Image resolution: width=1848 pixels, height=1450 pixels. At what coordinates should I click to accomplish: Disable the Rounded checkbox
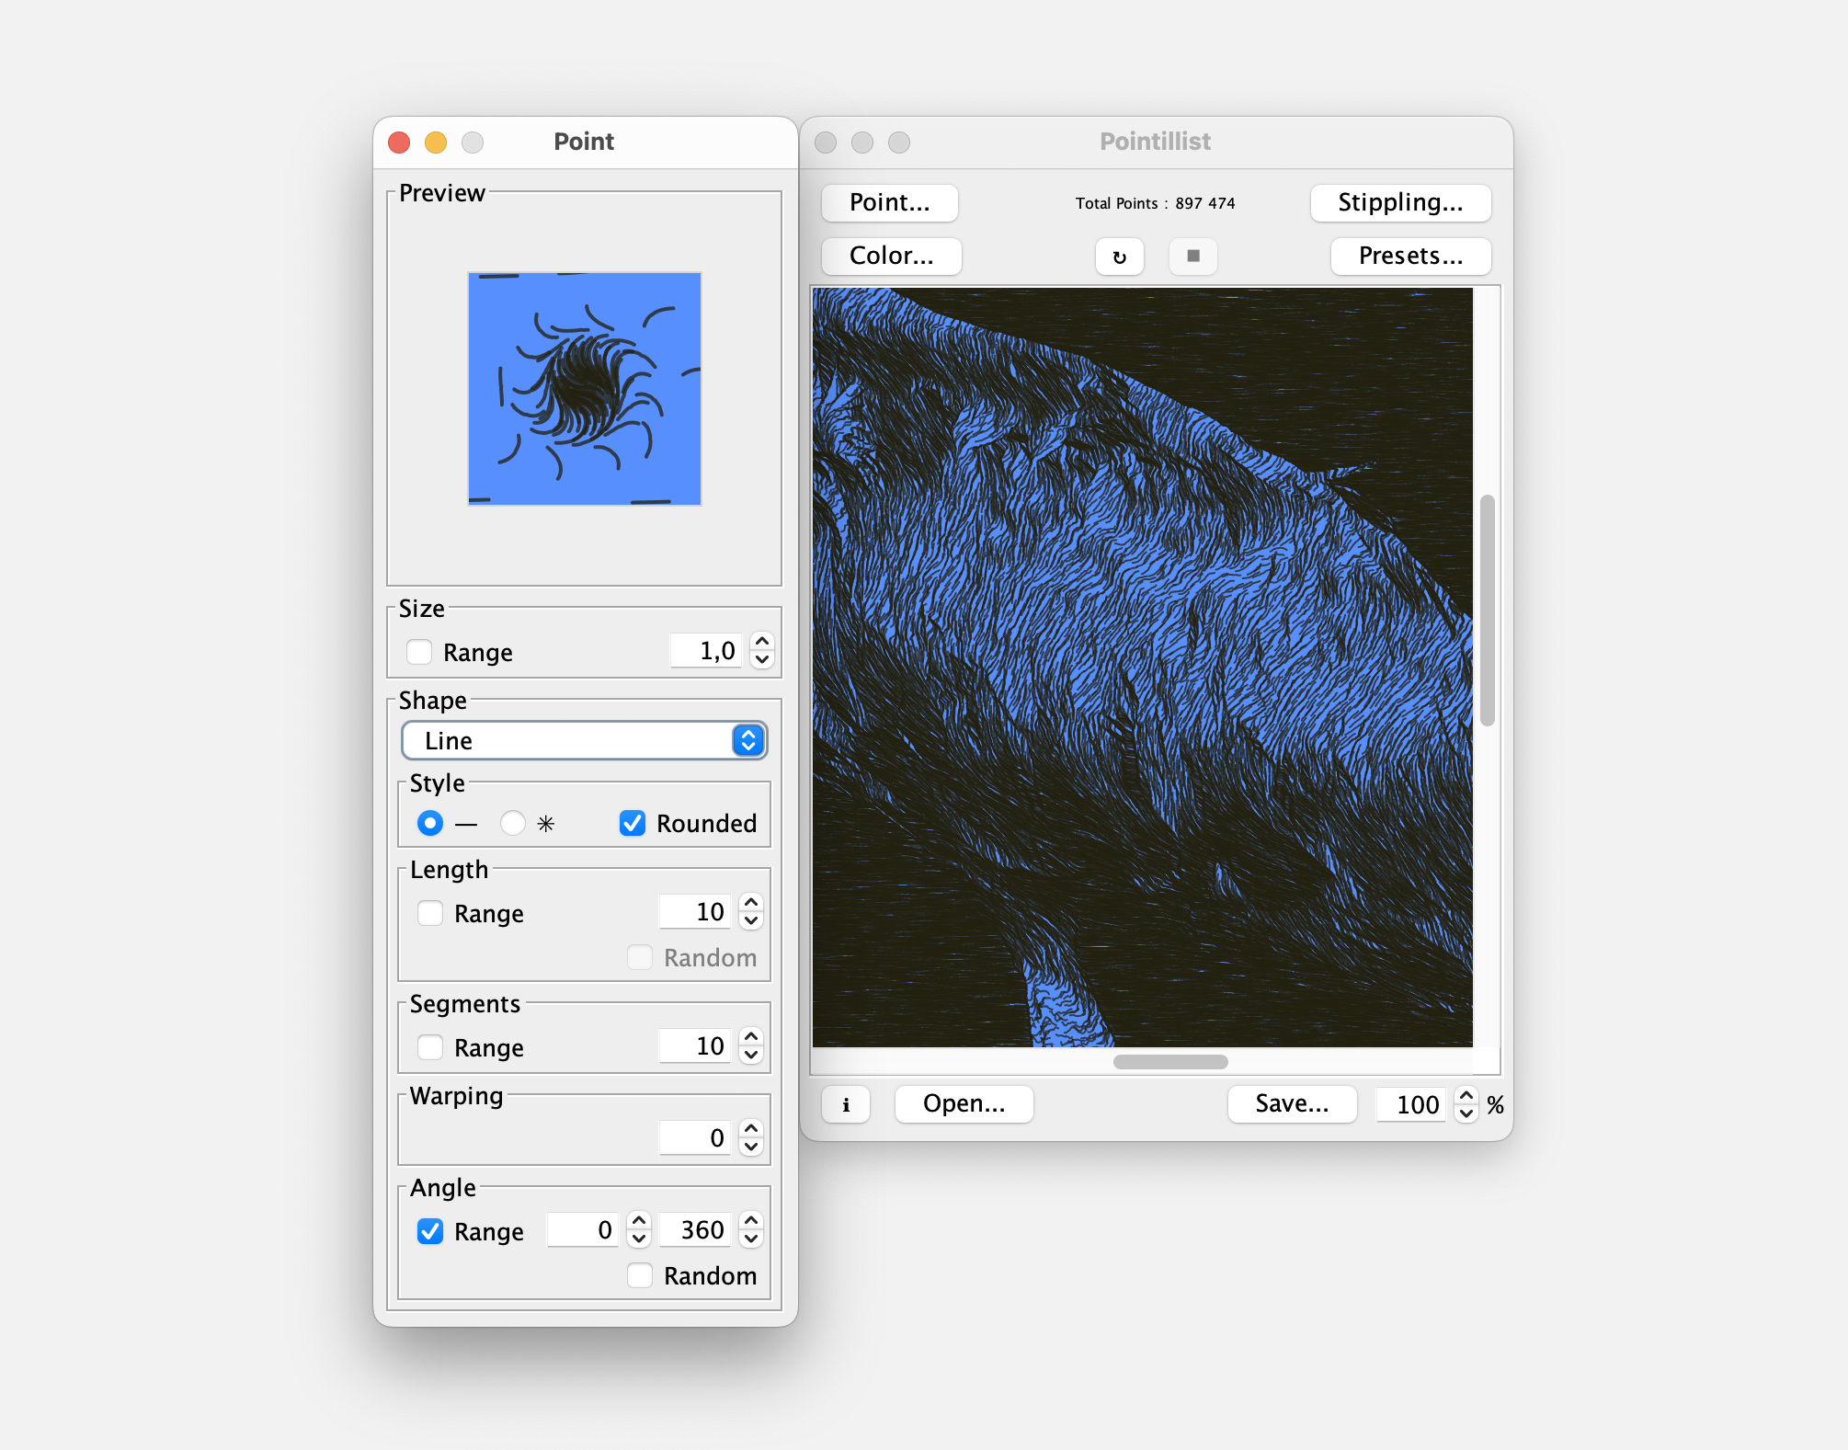(x=633, y=823)
